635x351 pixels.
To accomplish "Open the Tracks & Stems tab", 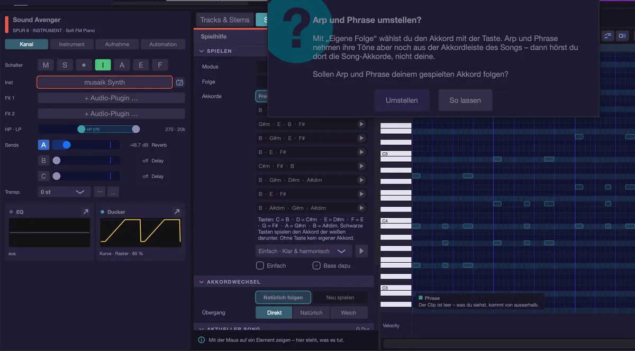I will [225, 20].
